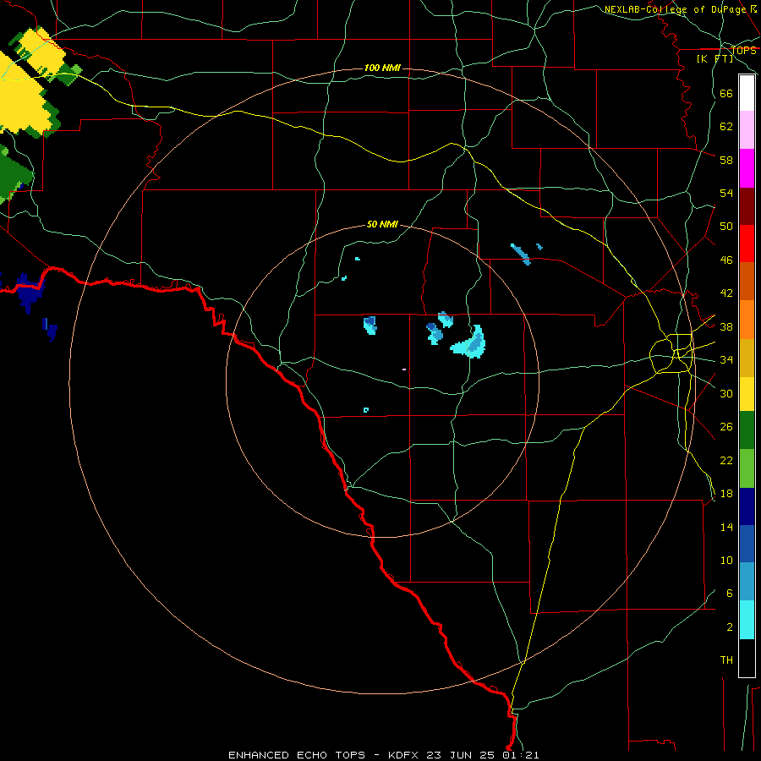Viewport: 761px width, 761px height.
Task: Click the '46' legend value
Action: [x=726, y=260]
